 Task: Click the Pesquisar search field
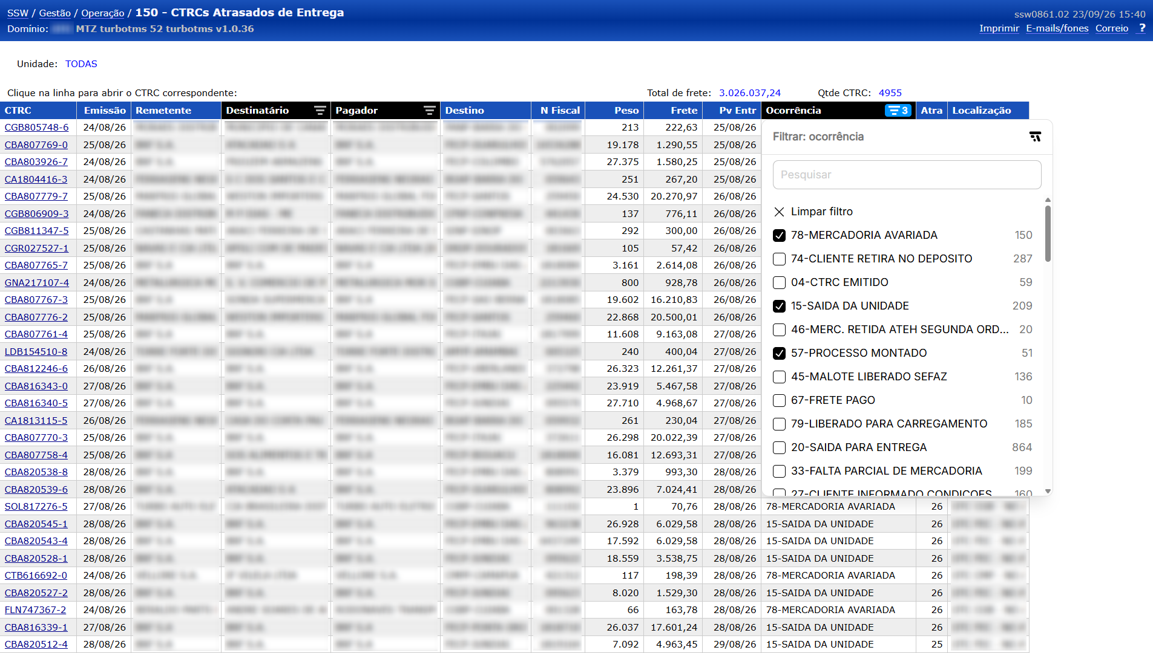[x=907, y=175]
